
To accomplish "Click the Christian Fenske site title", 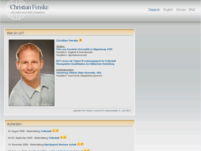I will [x=29, y=7].
